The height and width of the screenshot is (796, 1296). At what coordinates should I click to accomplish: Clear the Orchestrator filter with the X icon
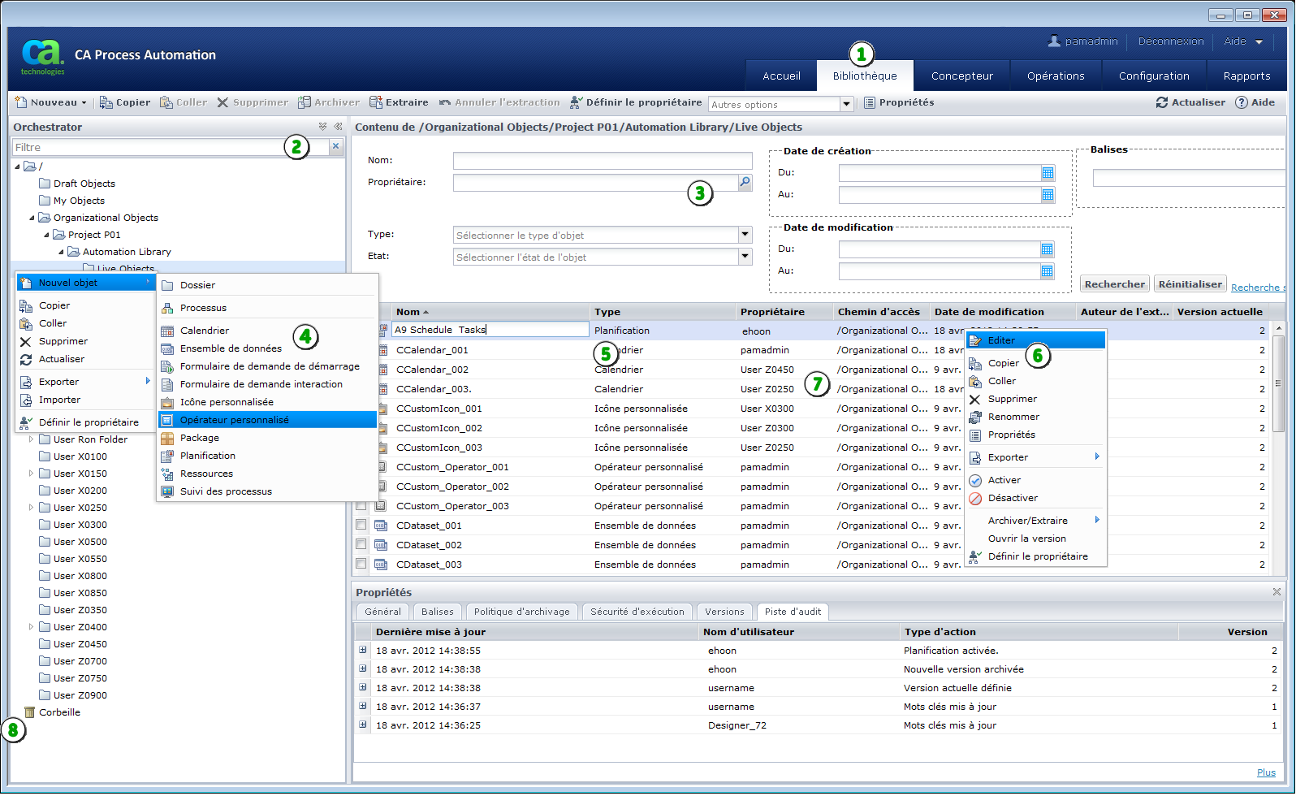point(335,146)
